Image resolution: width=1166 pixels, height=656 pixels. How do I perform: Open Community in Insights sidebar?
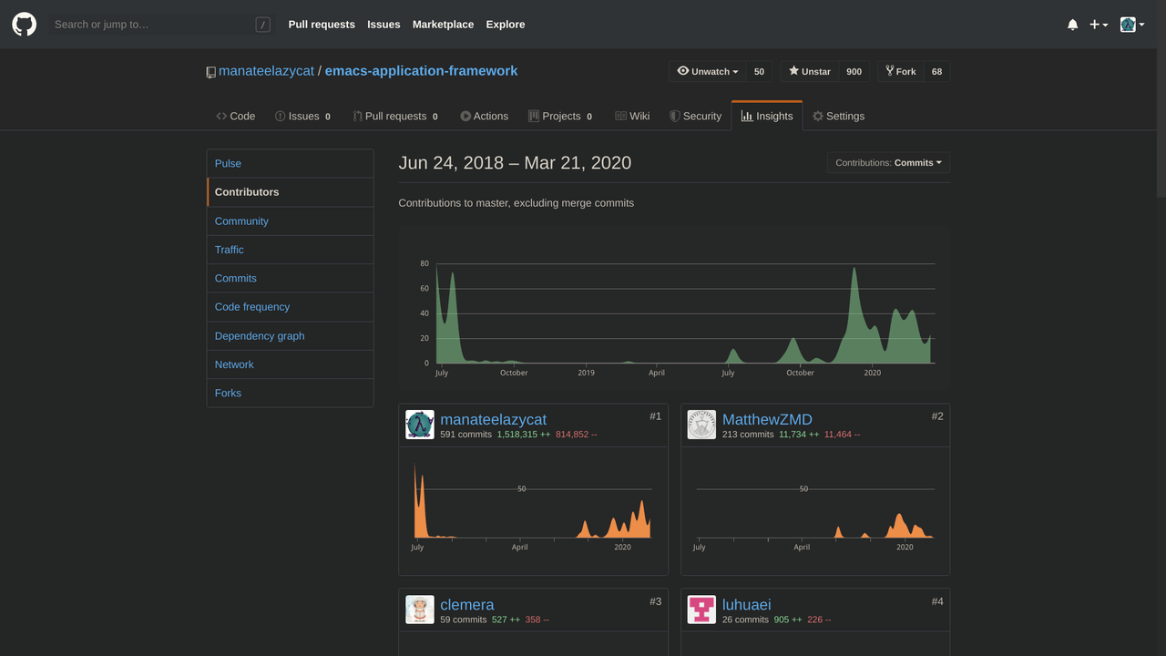pos(291,221)
